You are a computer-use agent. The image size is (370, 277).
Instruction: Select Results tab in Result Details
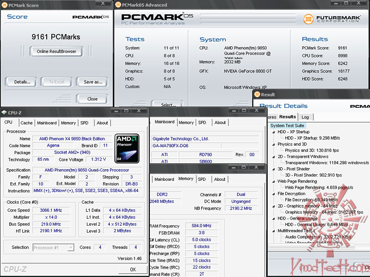tap(287, 117)
